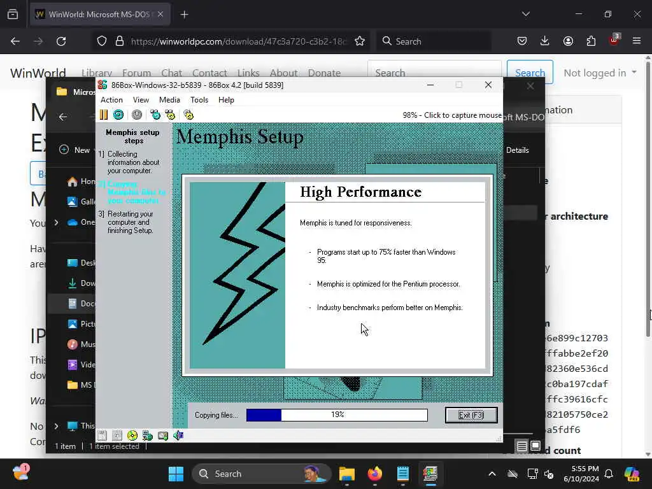Pause the 86Box emulation
The width and height of the screenshot is (652, 489).
point(104,115)
